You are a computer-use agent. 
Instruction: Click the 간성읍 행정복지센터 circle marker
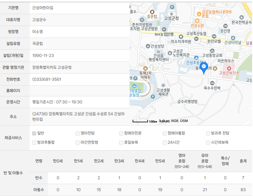point(158,52)
